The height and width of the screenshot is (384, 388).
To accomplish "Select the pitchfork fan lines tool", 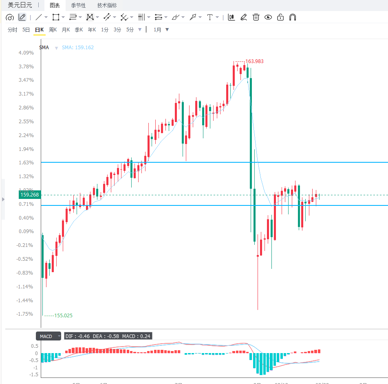I will 124,17.
